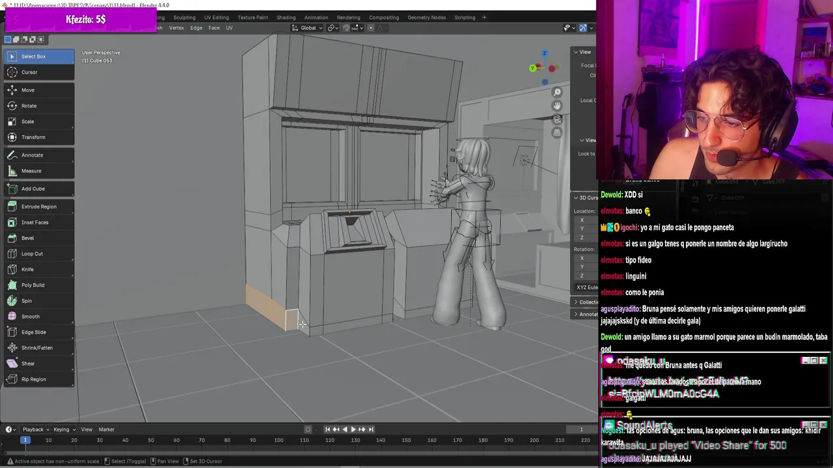Pick the Rotate tool

point(38,106)
